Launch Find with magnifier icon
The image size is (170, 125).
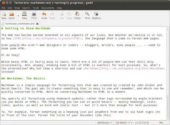[87, 15]
